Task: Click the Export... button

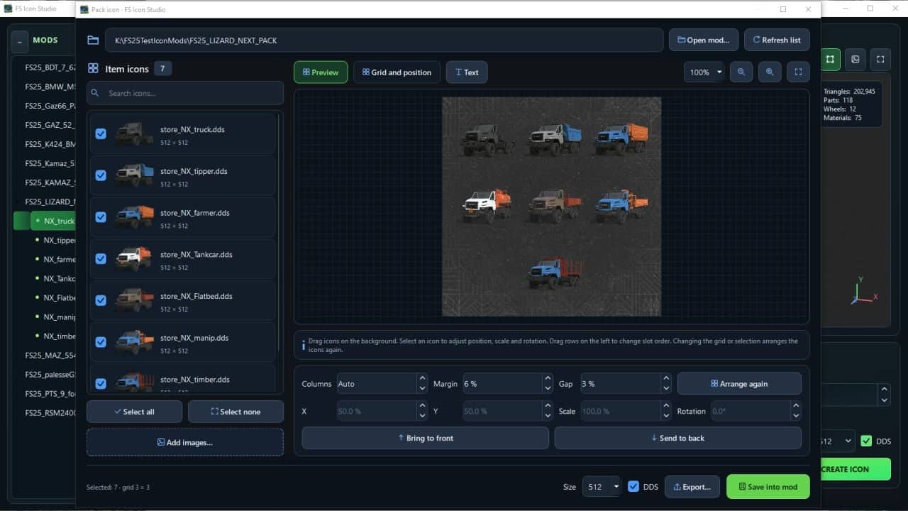Action: click(692, 487)
